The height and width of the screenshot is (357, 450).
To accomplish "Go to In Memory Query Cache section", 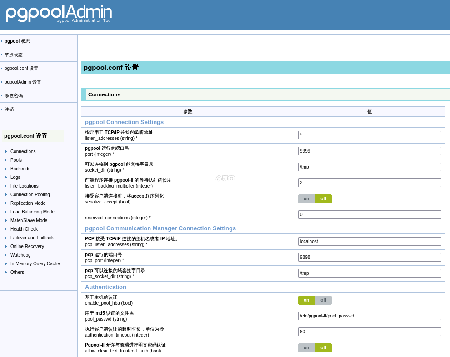I will pos(35,263).
